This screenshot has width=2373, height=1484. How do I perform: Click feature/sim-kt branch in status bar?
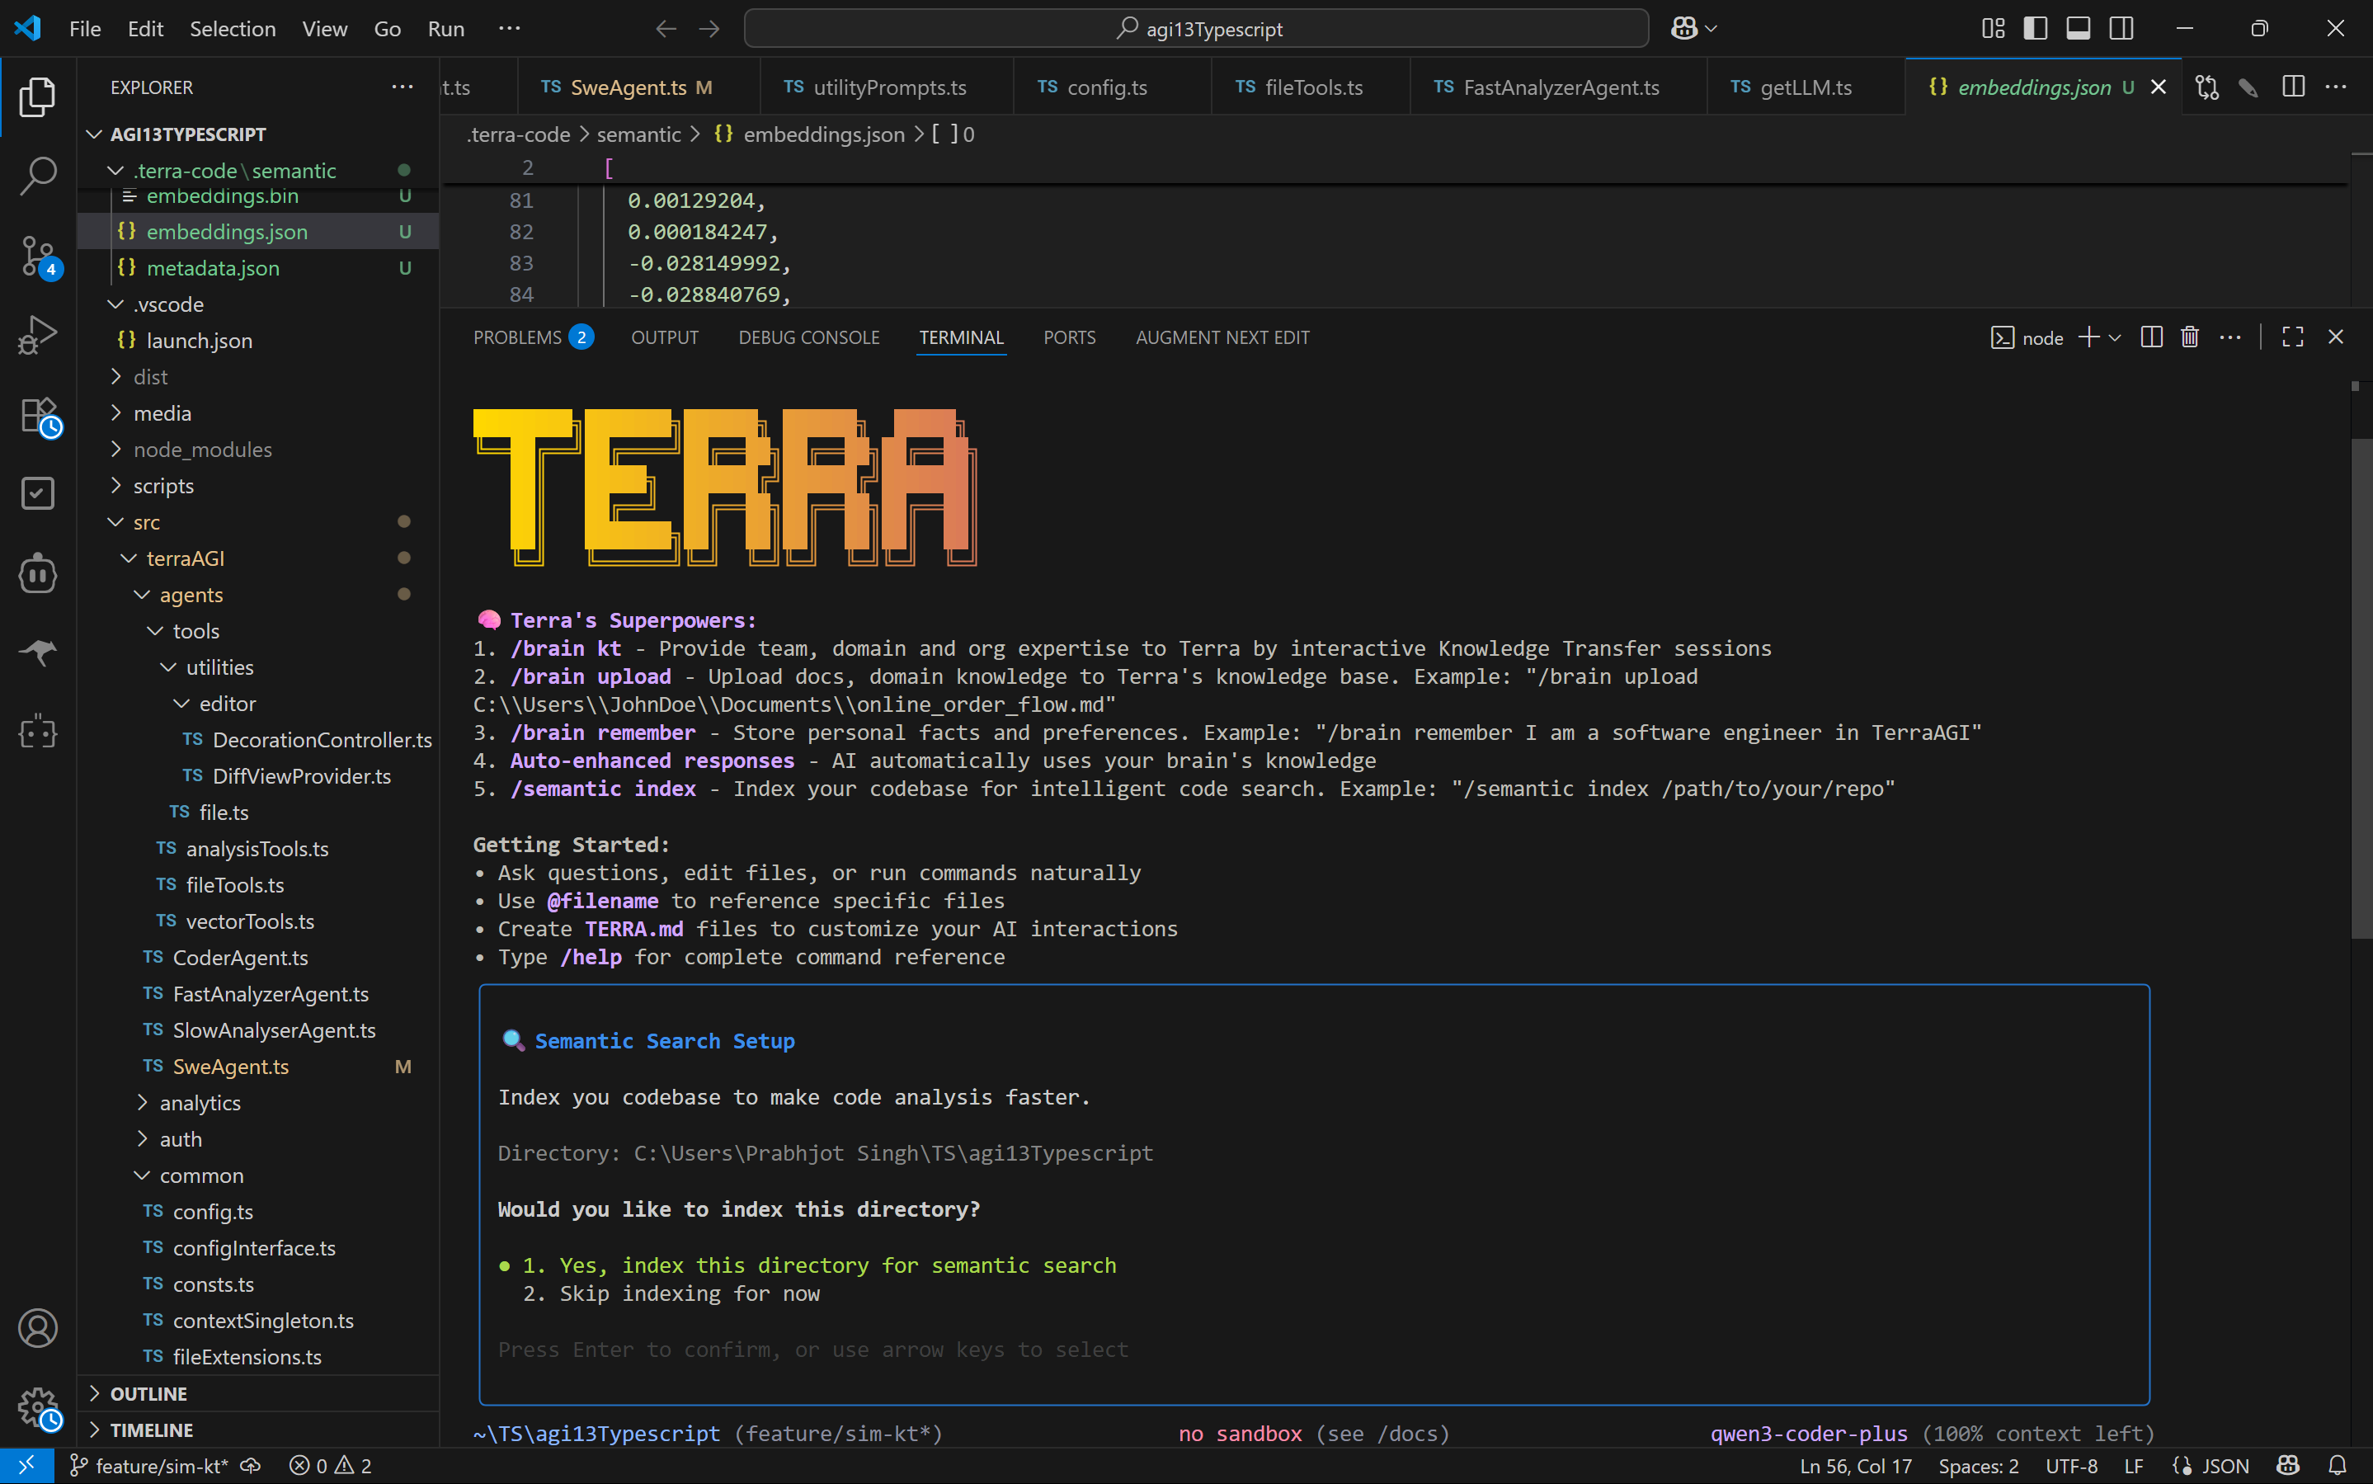pyautogui.click(x=160, y=1465)
